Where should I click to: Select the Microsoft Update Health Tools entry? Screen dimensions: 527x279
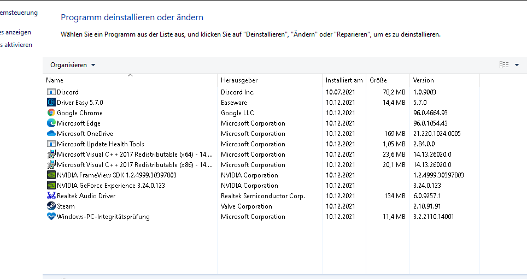tap(101, 144)
